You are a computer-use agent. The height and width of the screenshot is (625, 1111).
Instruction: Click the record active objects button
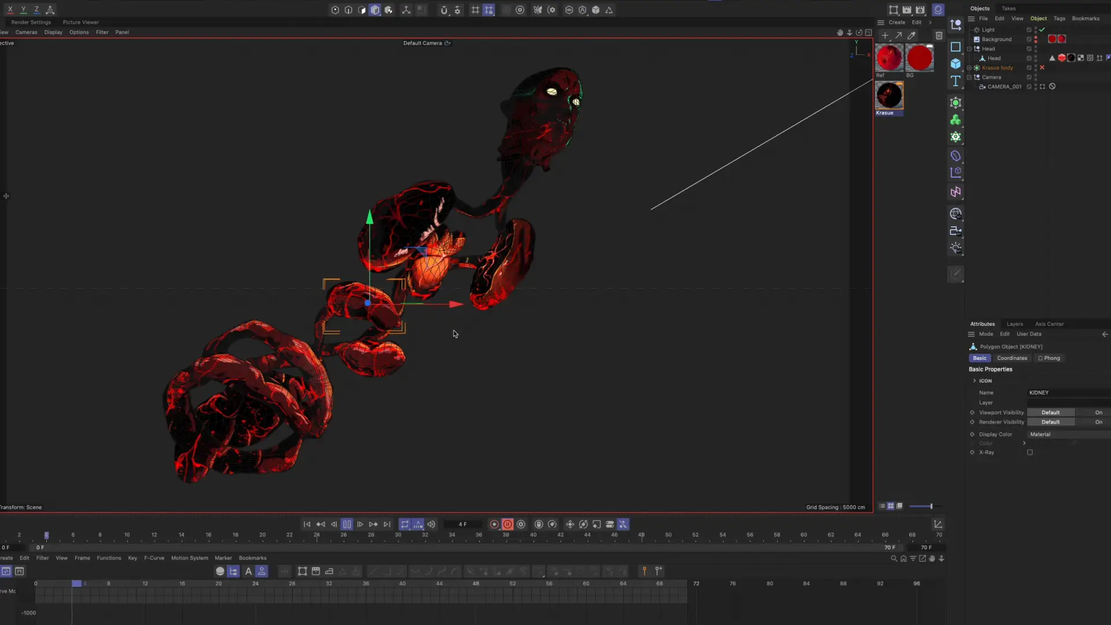coord(494,524)
